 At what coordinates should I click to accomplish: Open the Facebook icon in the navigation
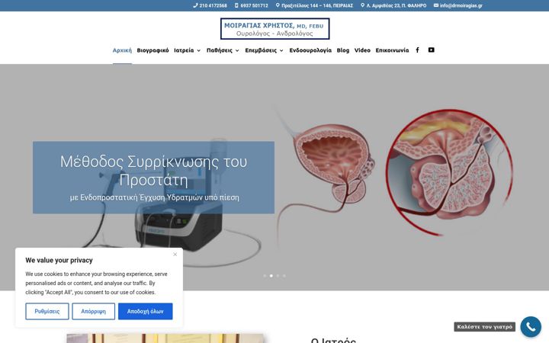tap(417, 50)
